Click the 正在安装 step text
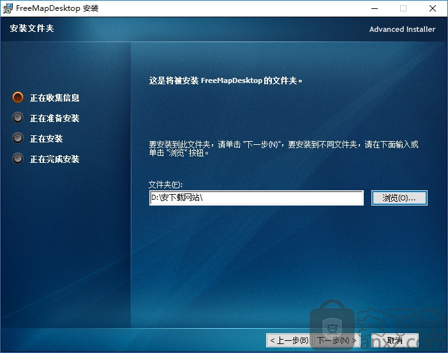 coord(47,139)
